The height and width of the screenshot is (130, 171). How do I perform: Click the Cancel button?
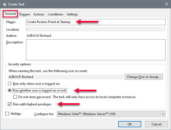click(x=156, y=124)
